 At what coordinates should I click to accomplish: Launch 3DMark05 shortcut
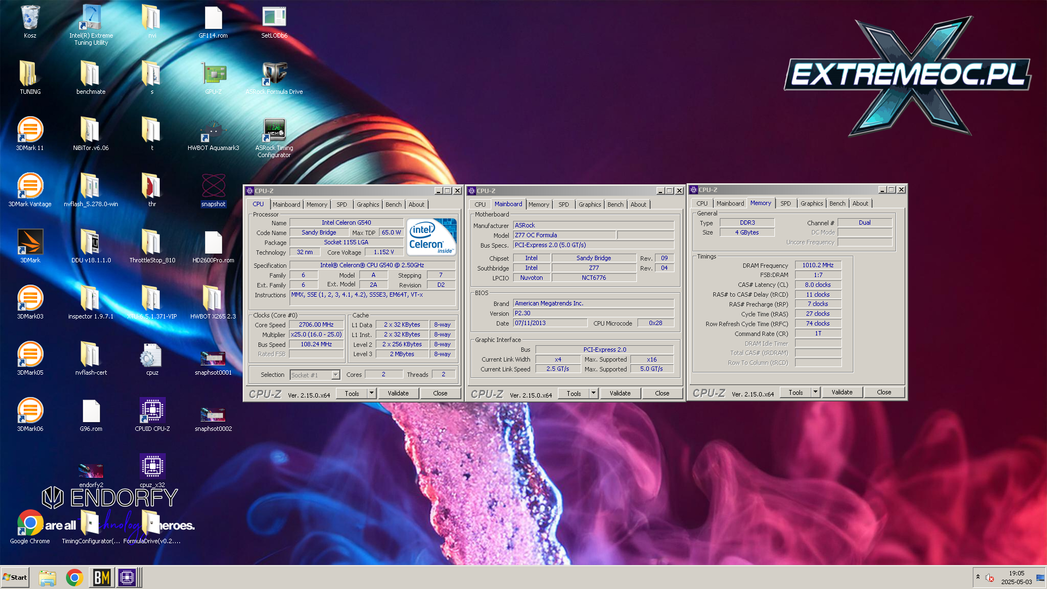click(x=30, y=359)
